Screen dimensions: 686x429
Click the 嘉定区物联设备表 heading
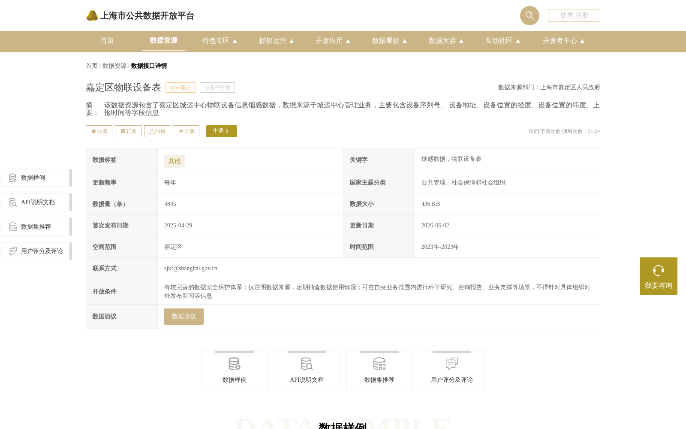tap(123, 88)
